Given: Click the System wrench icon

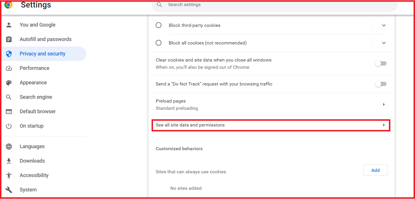Looking at the screenshot, I should click(x=9, y=189).
